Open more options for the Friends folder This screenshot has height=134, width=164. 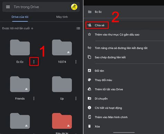point(34,98)
